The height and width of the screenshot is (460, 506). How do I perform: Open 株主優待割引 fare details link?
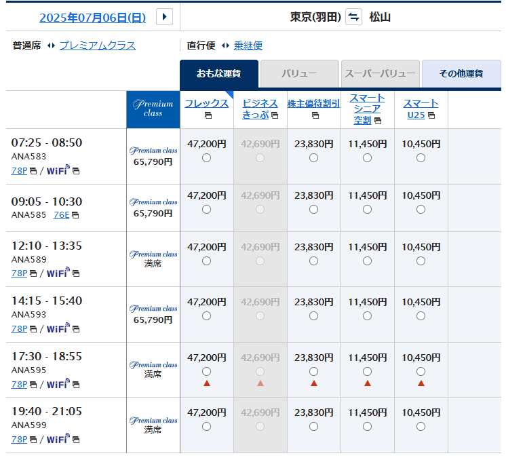pyautogui.click(x=313, y=103)
